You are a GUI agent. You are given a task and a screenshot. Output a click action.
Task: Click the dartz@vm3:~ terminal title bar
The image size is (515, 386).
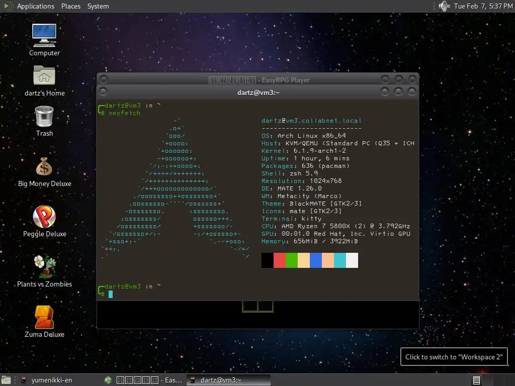point(258,92)
